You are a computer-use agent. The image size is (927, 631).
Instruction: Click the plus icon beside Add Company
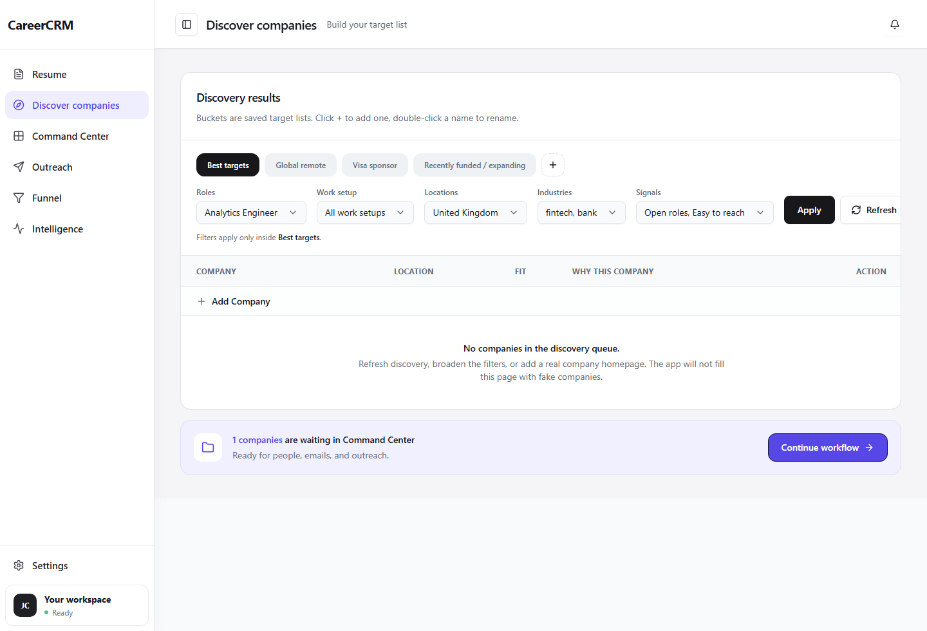201,301
